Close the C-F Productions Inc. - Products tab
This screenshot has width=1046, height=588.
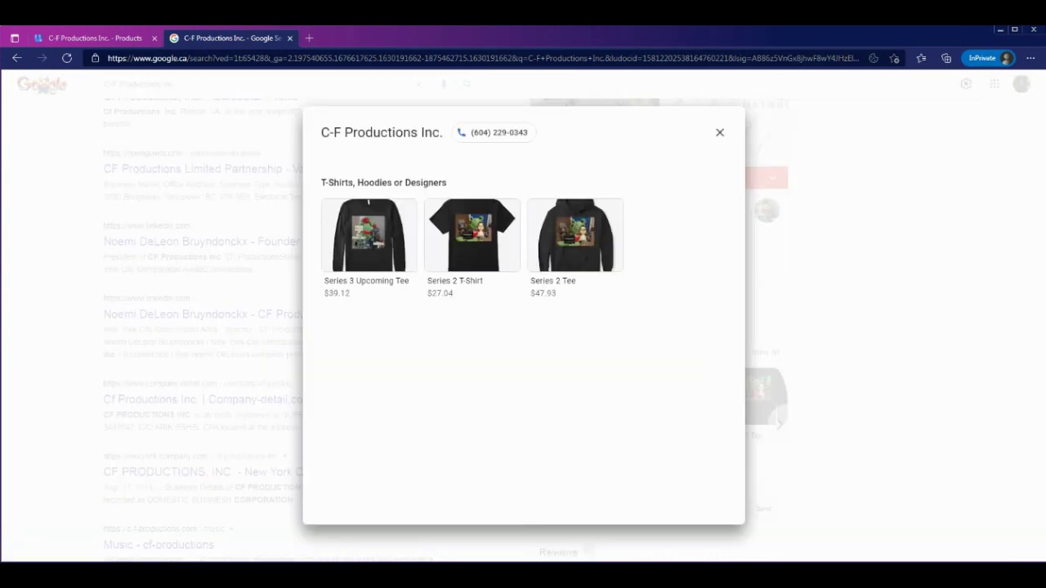[x=154, y=38]
